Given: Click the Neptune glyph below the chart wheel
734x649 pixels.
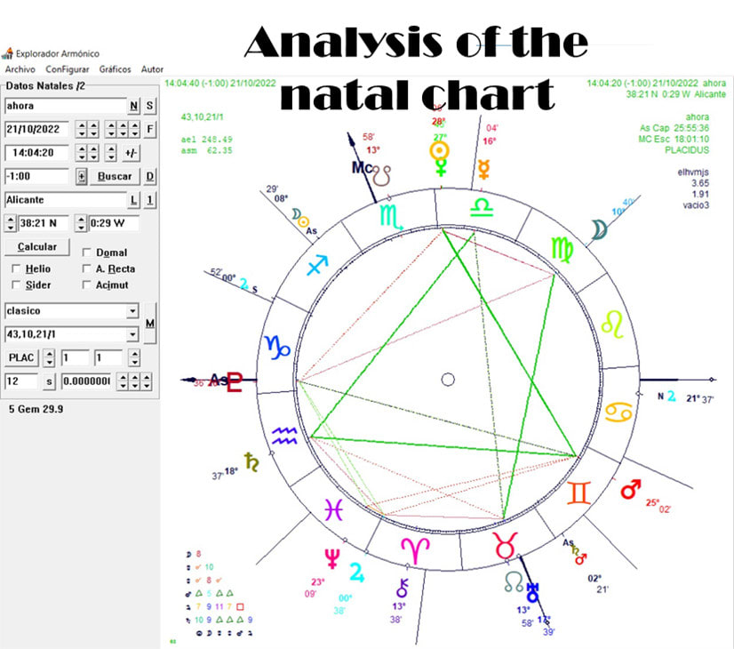Looking at the screenshot, I should pos(331,557).
